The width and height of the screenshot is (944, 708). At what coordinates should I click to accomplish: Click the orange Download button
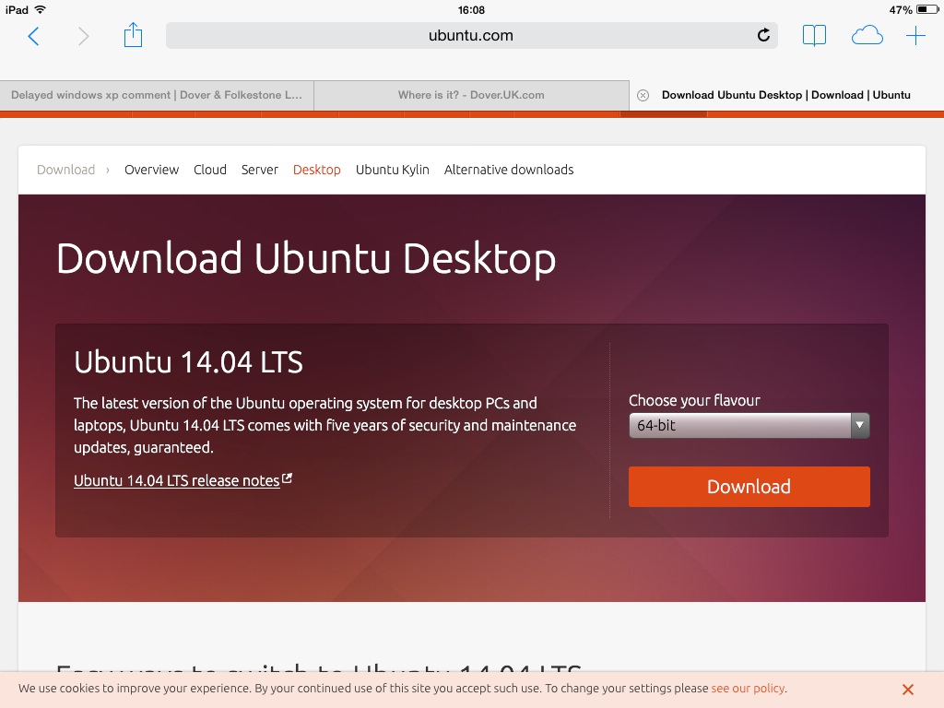[749, 487]
